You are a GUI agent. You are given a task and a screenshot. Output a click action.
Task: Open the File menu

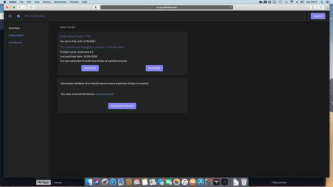pos(21,2)
